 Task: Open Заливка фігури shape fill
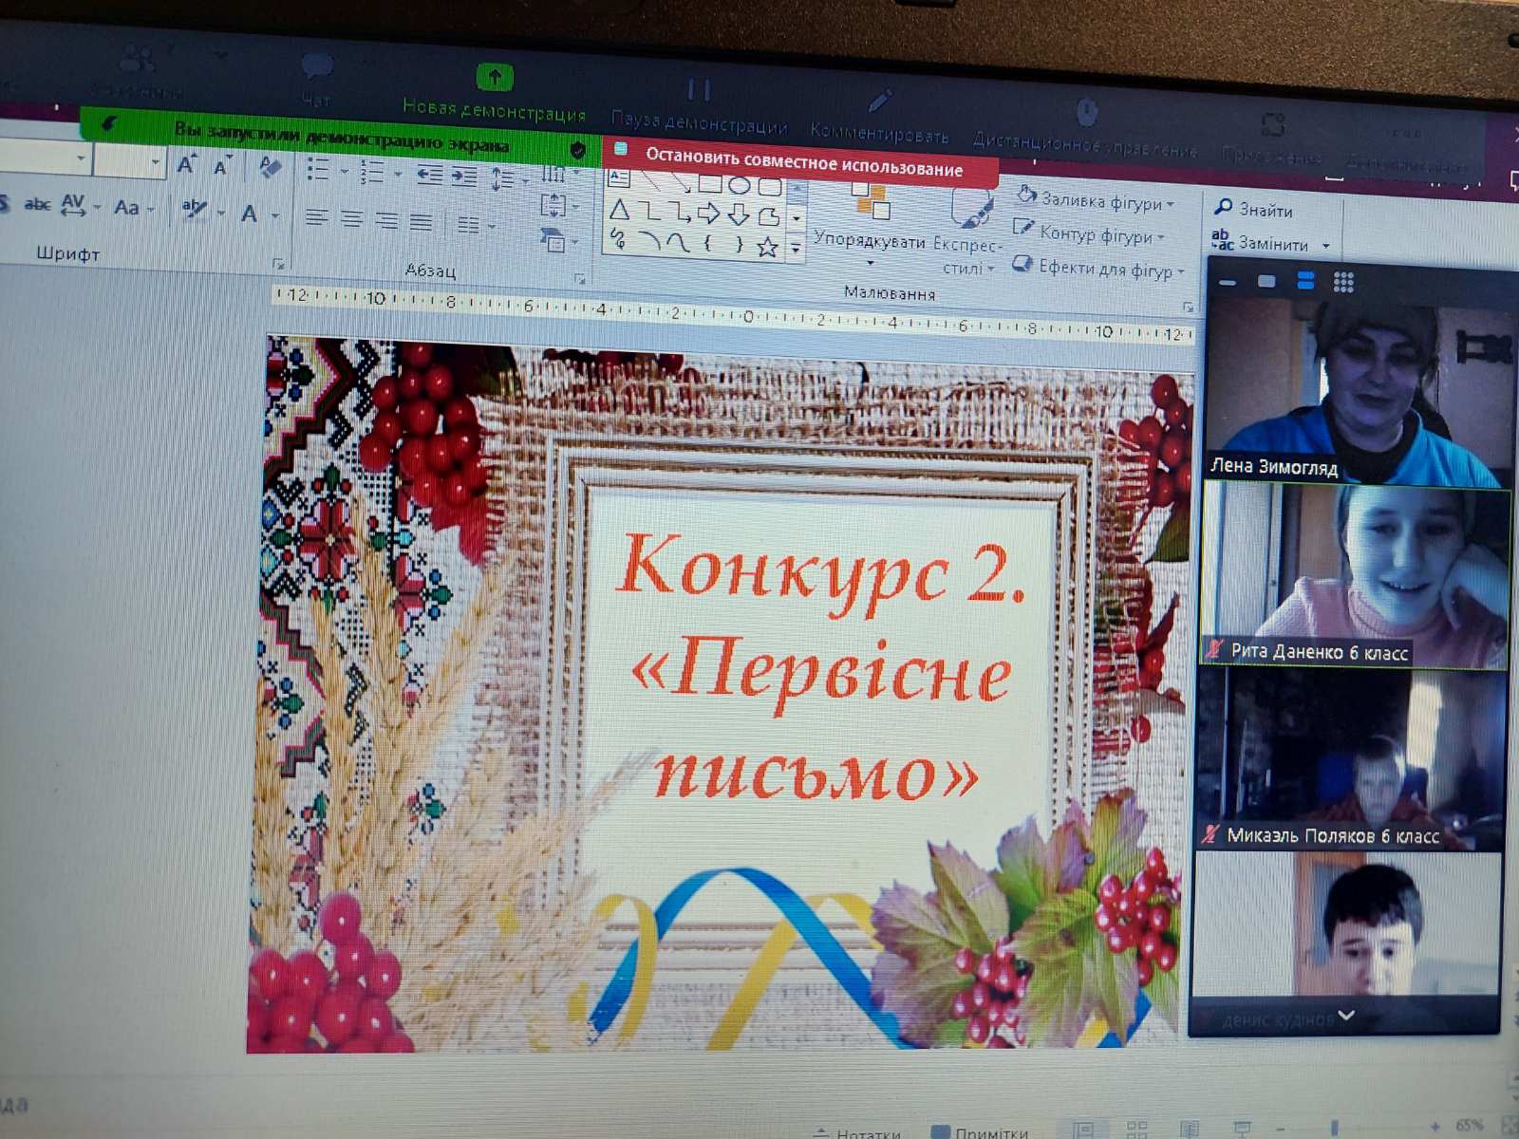[1095, 200]
